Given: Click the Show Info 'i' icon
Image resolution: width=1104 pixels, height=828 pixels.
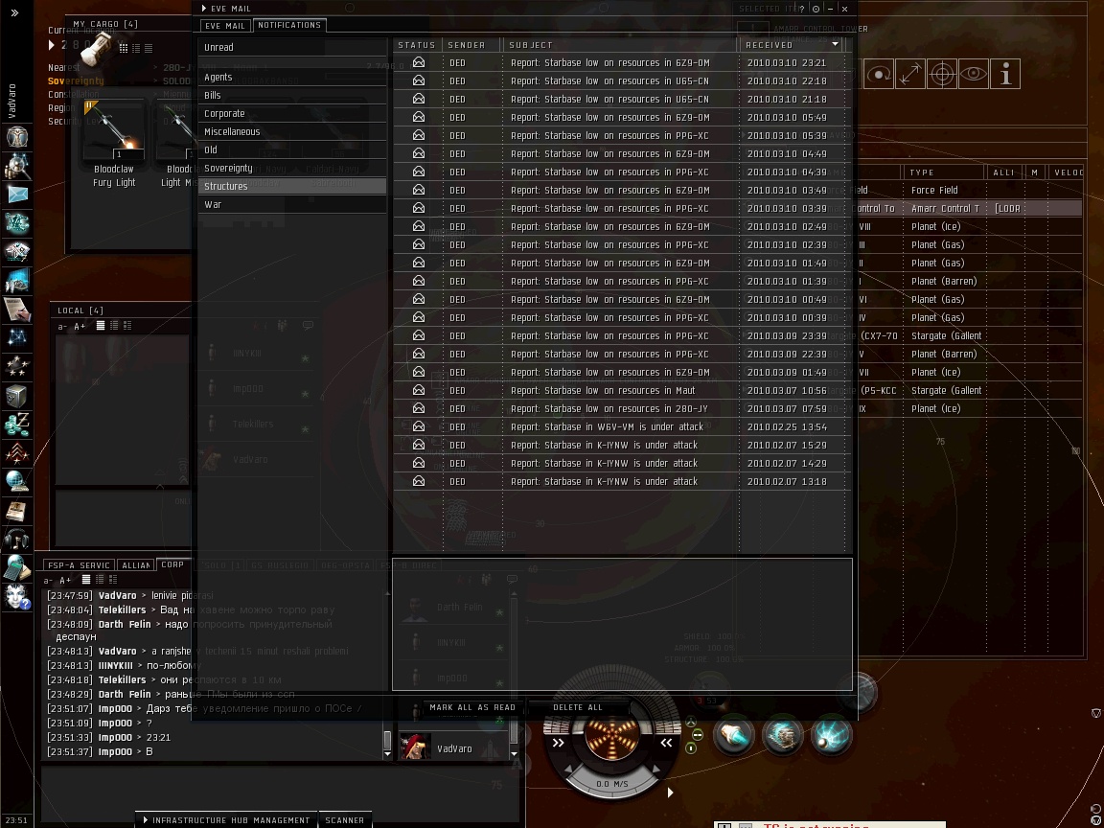Looking at the screenshot, I should pyautogui.click(x=1005, y=75).
